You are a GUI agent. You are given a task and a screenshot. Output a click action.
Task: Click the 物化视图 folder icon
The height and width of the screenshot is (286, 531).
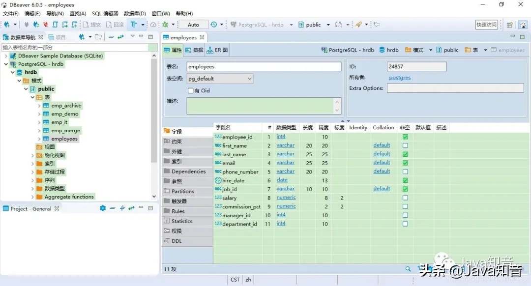[x=39, y=155]
